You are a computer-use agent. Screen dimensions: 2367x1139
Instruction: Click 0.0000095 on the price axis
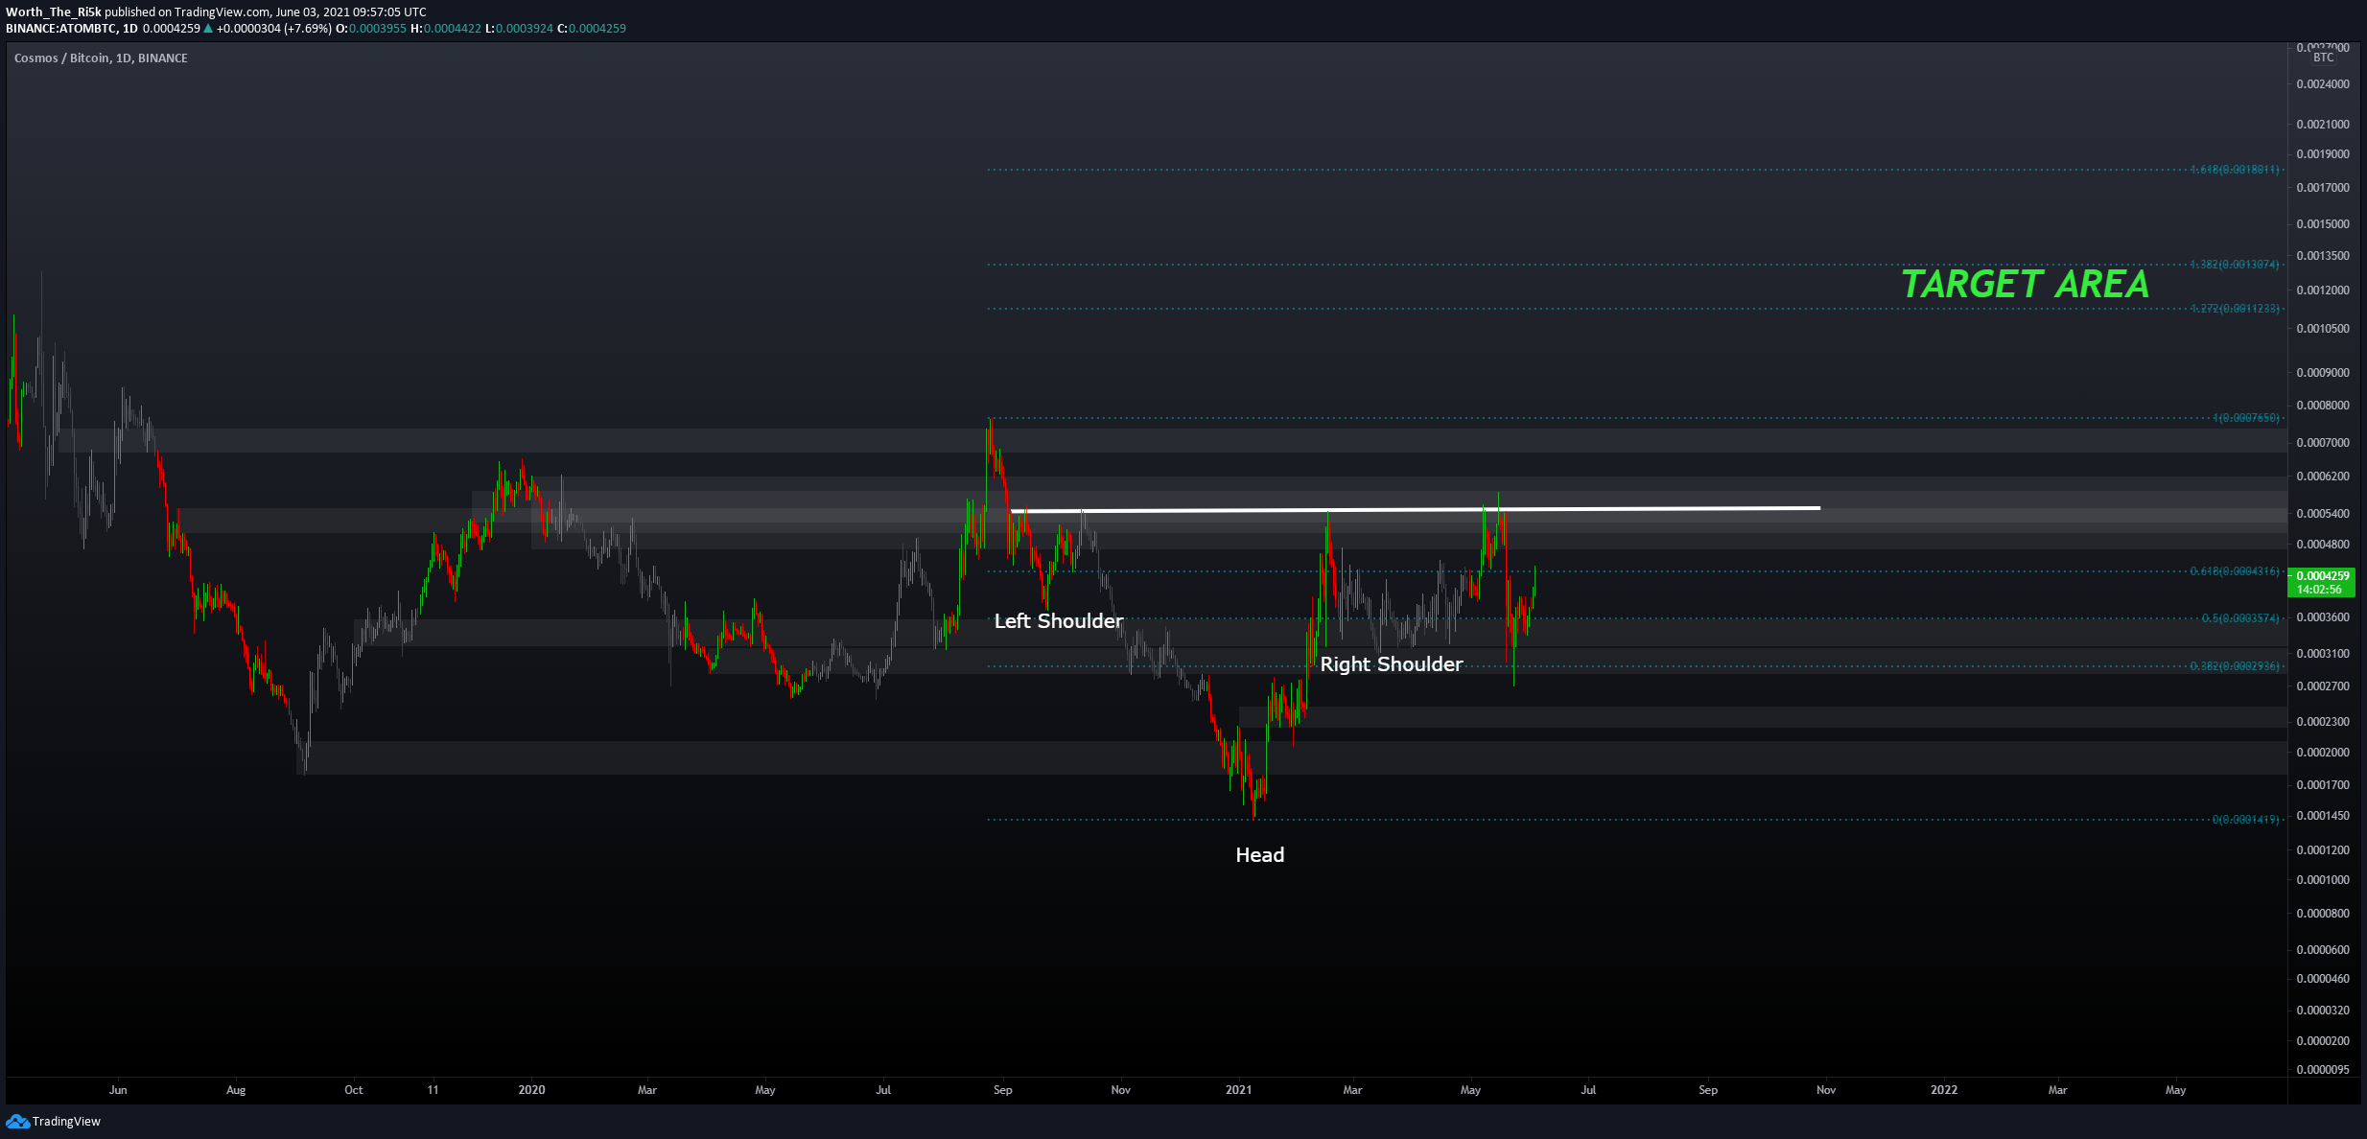pyautogui.click(x=2323, y=1070)
